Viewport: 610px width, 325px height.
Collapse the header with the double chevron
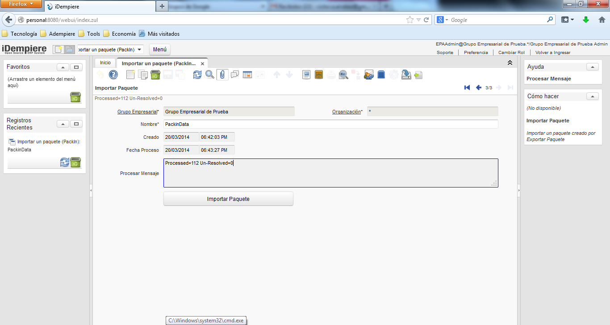click(x=510, y=63)
